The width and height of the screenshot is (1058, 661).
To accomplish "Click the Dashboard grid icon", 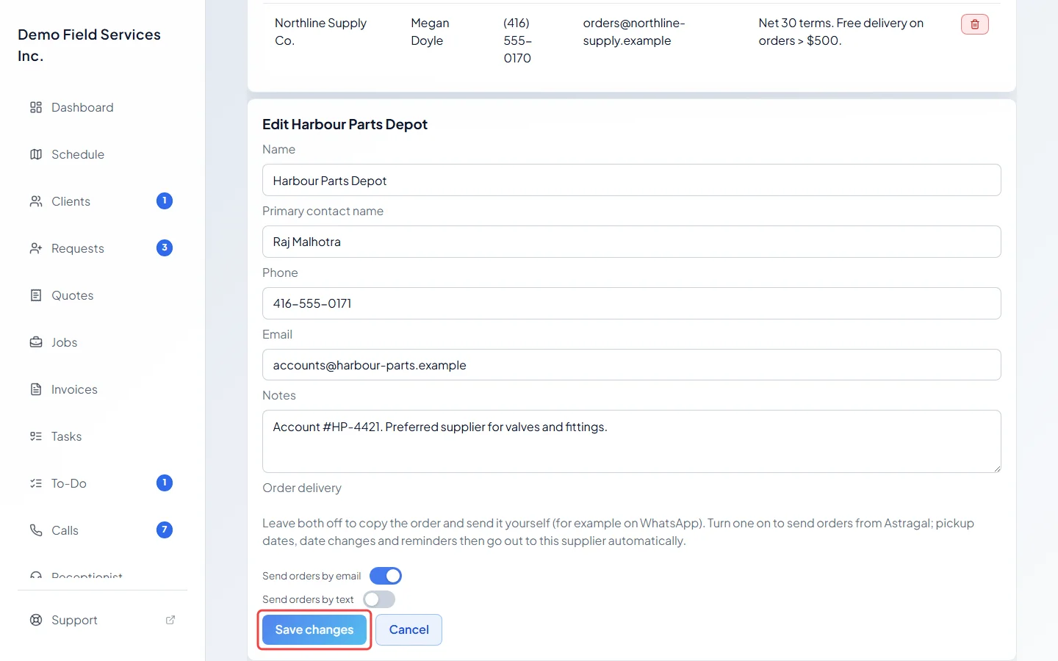I will [36, 107].
